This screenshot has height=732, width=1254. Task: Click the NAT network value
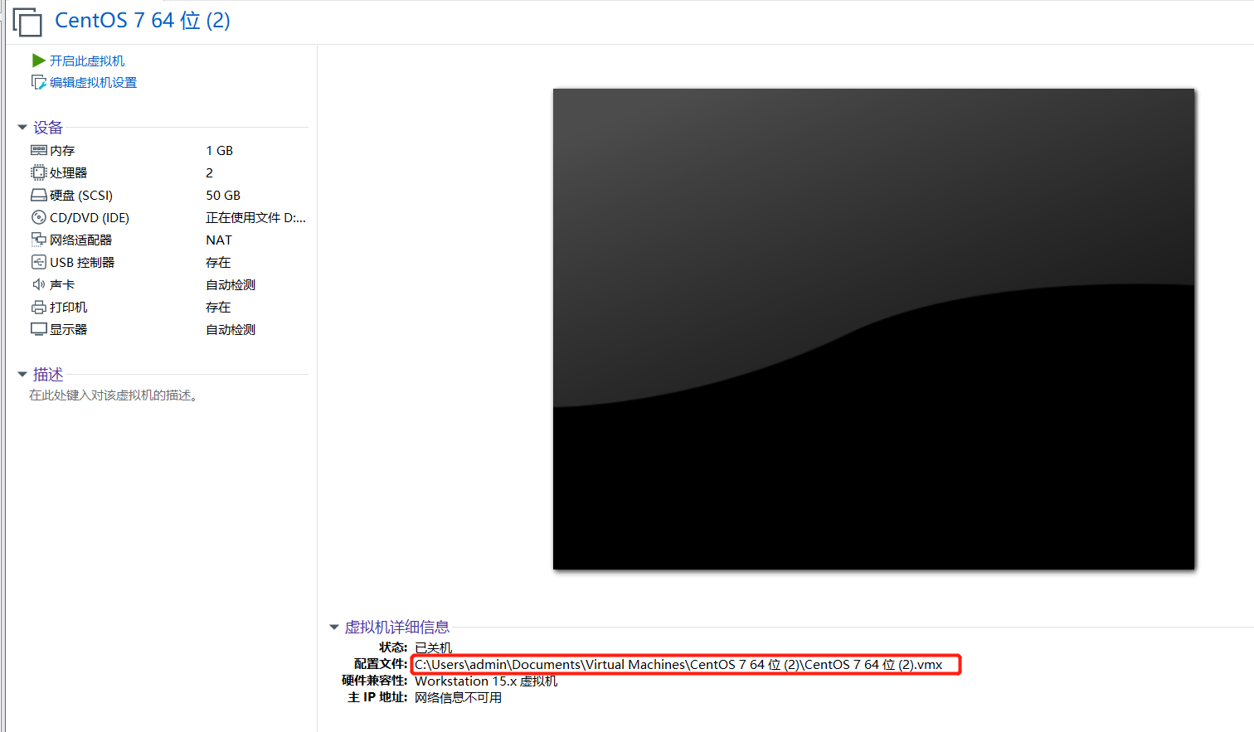(219, 240)
